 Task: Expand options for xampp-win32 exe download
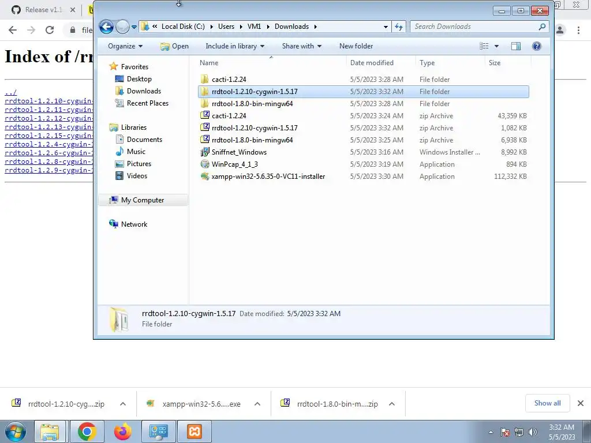257,404
